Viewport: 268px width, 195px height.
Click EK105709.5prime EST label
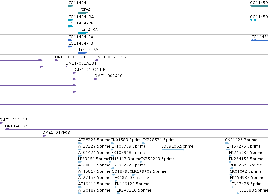coord(128,146)
